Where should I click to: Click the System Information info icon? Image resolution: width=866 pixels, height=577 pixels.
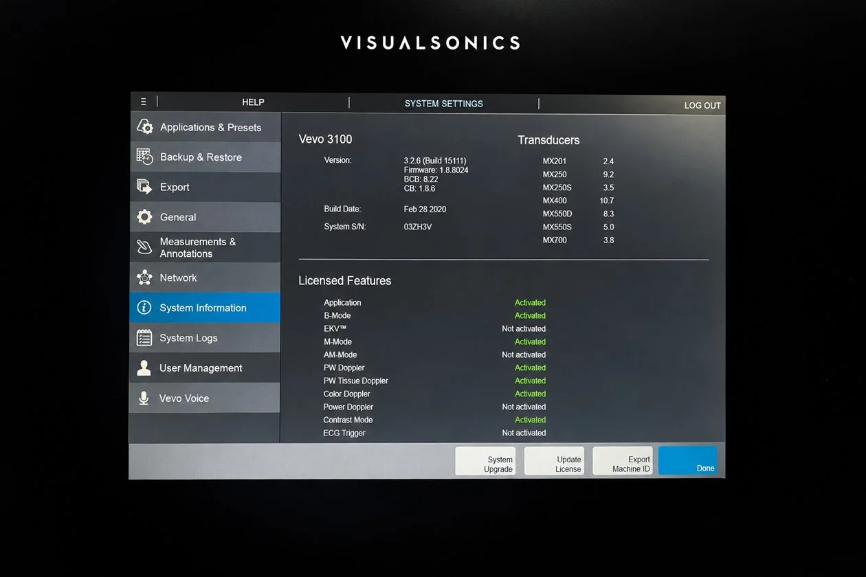pyautogui.click(x=144, y=308)
